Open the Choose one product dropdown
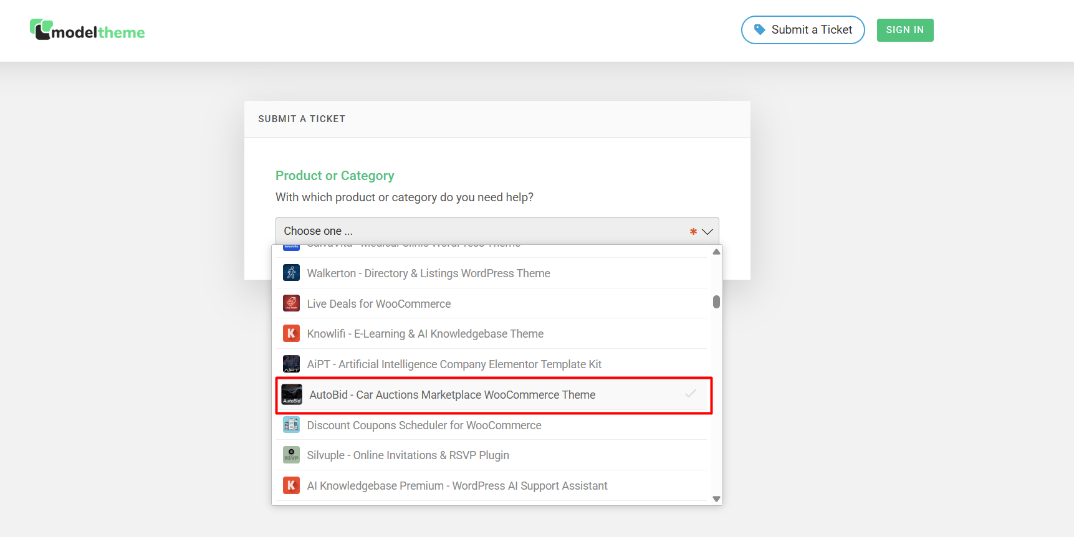Image resolution: width=1074 pixels, height=537 pixels. coord(497,231)
